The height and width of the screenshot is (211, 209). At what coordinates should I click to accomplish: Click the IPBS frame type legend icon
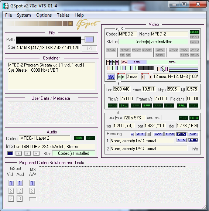click(x=112, y=62)
